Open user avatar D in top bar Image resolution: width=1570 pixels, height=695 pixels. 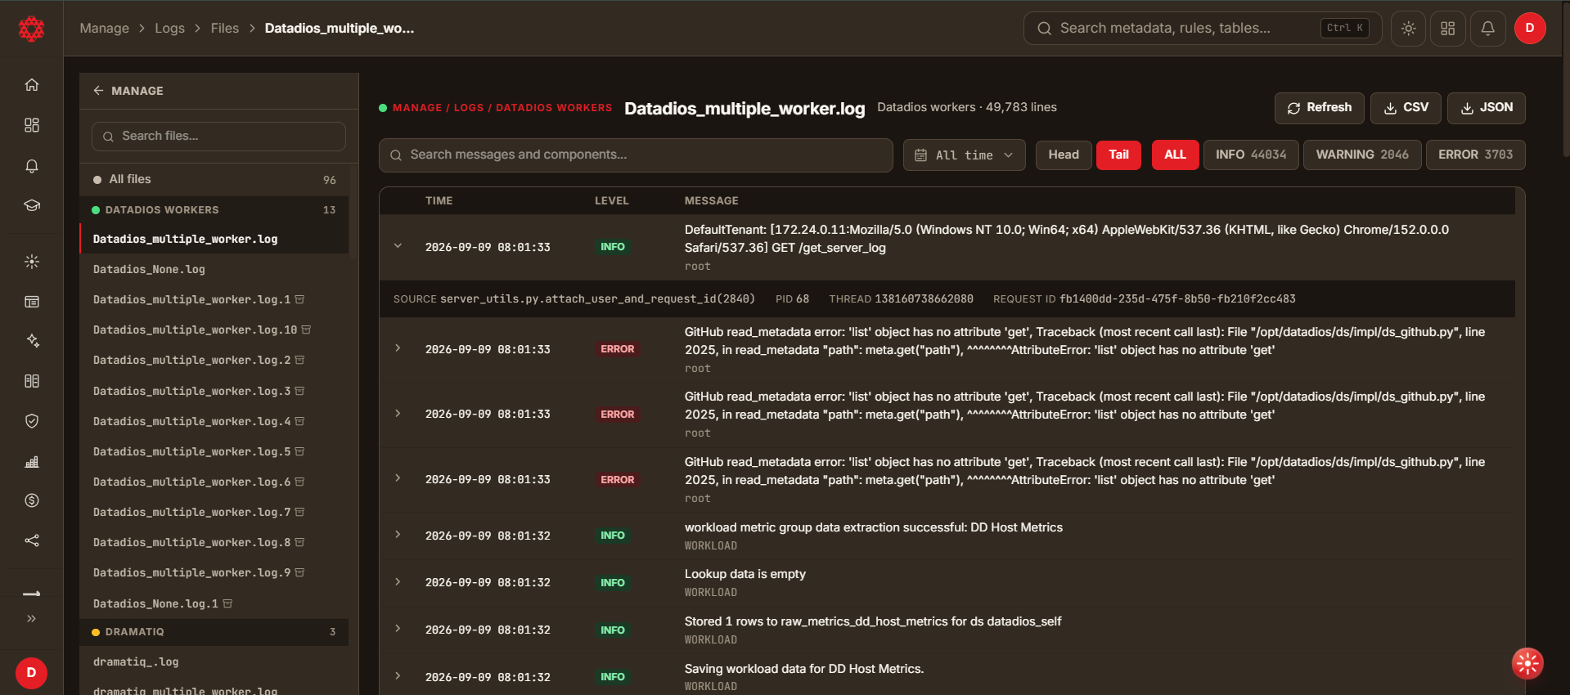pyautogui.click(x=1529, y=29)
